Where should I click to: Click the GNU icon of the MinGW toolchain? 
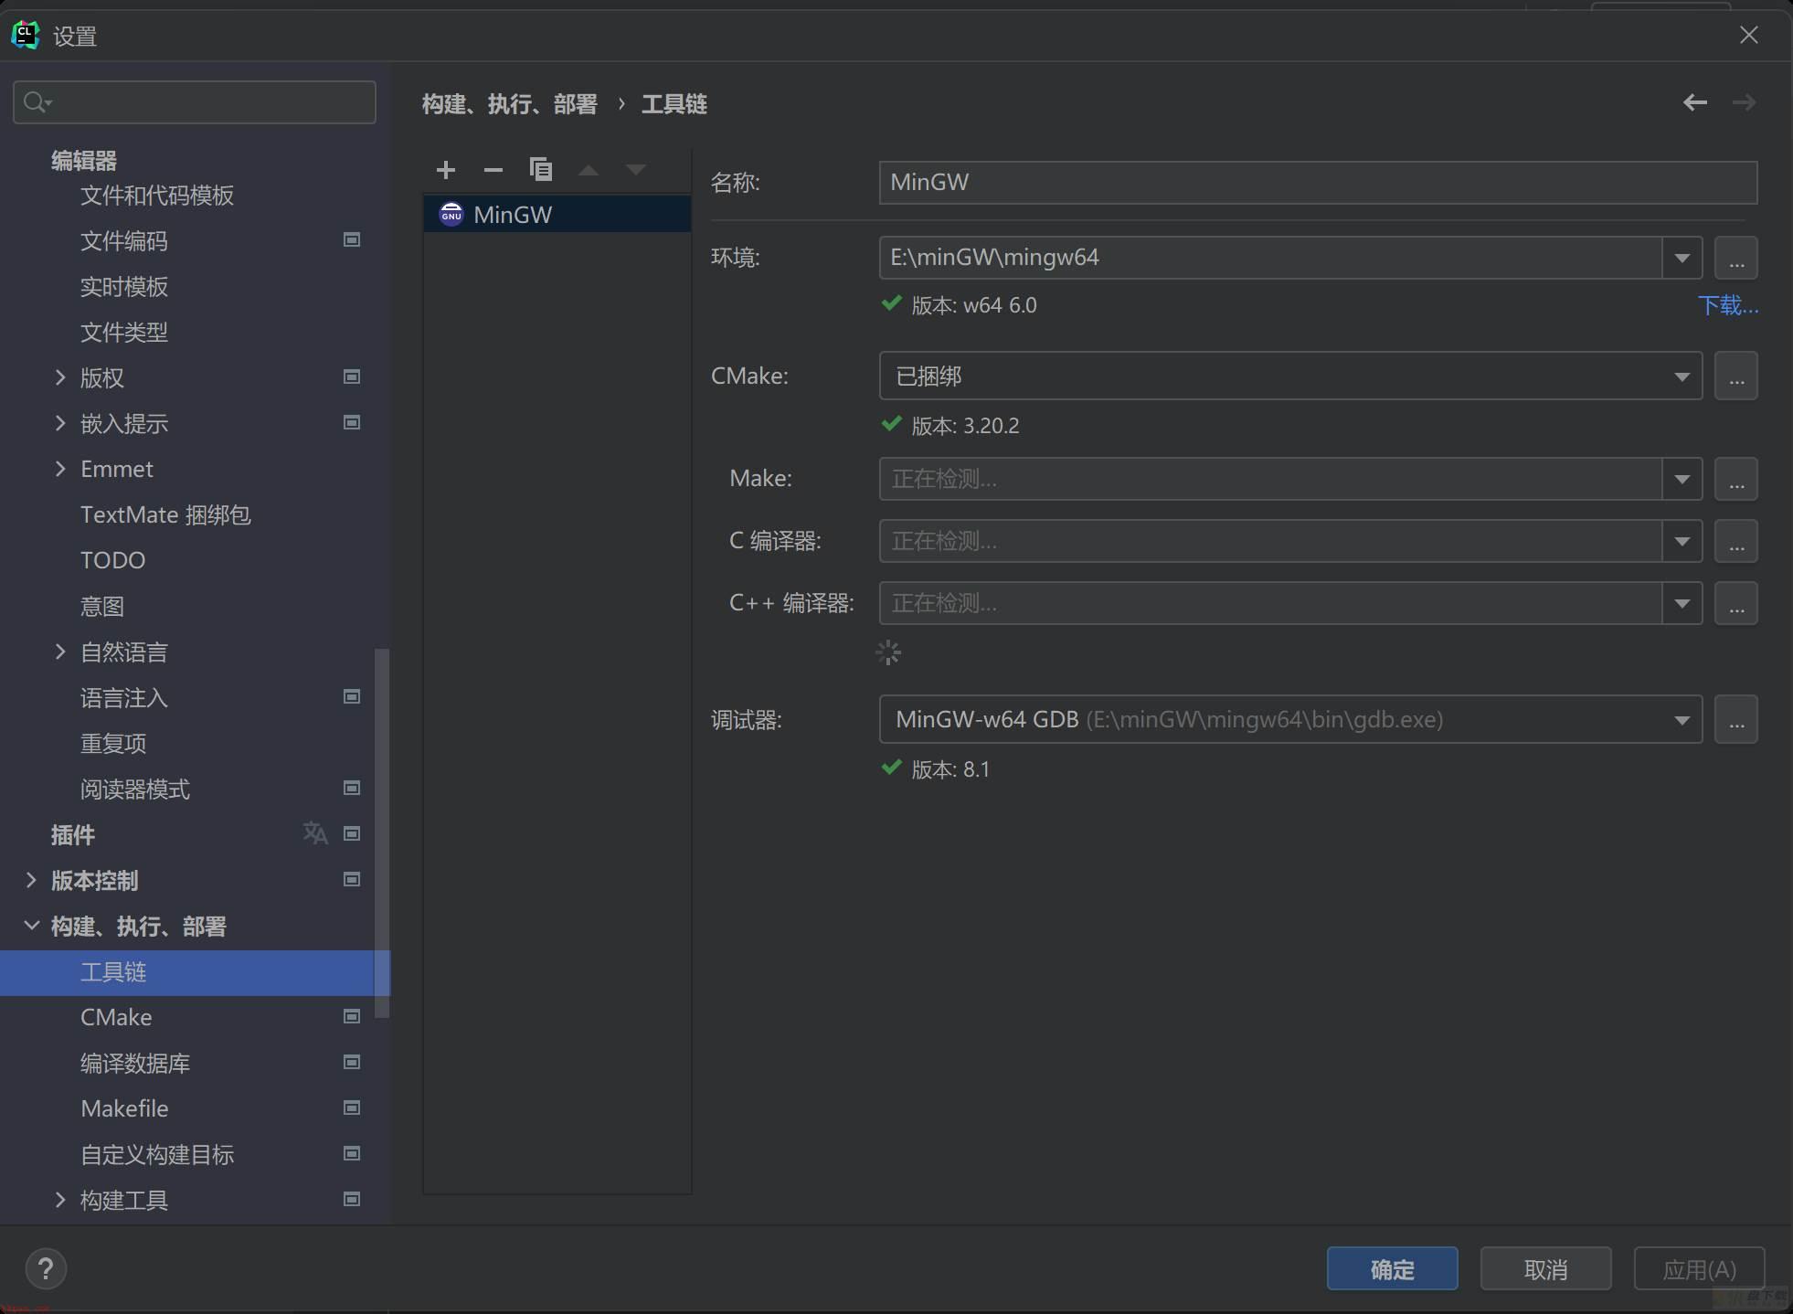coord(451,214)
